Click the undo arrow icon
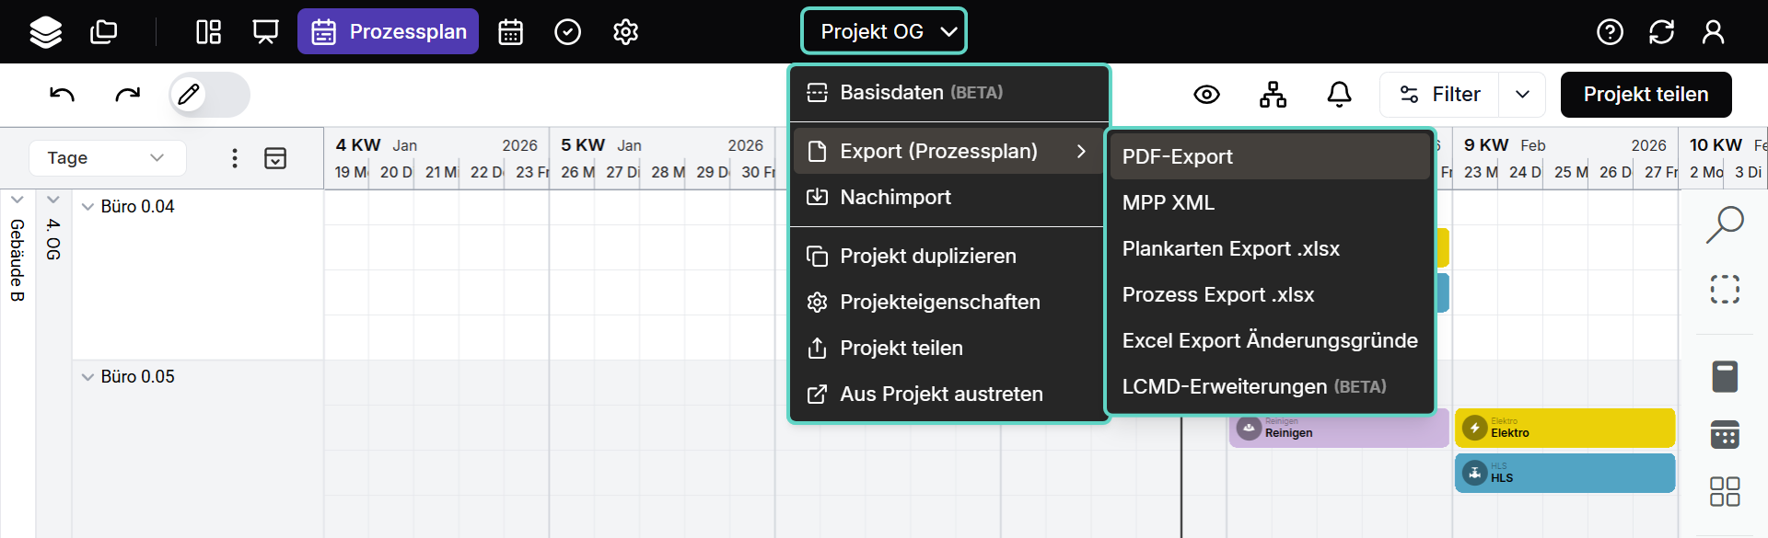This screenshot has height=538, width=1768. (x=62, y=95)
